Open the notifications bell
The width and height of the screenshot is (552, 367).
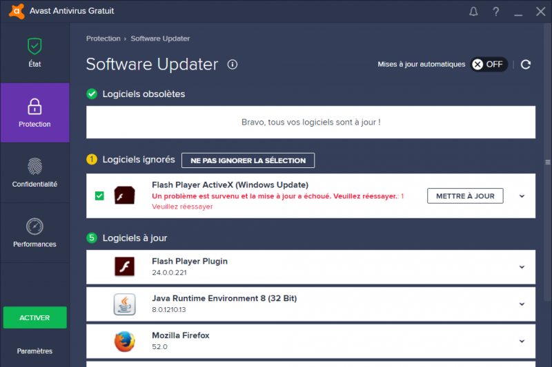pyautogui.click(x=473, y=12)
